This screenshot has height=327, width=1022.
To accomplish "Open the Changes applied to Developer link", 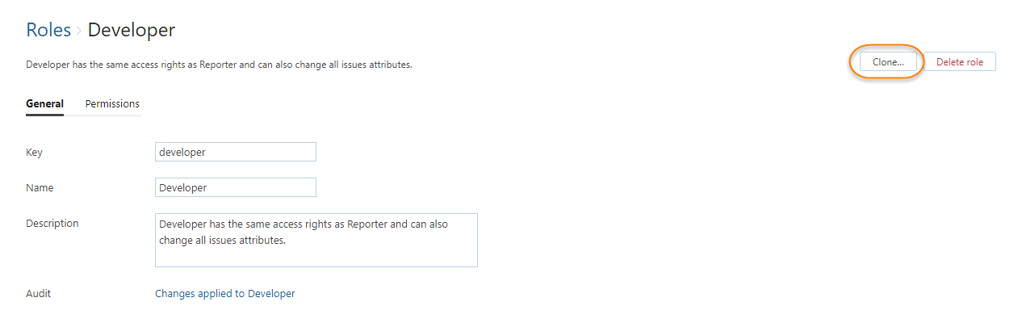I will [224, 294].
